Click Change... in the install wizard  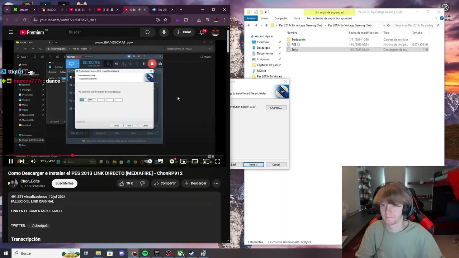click(x=276, y=107)
